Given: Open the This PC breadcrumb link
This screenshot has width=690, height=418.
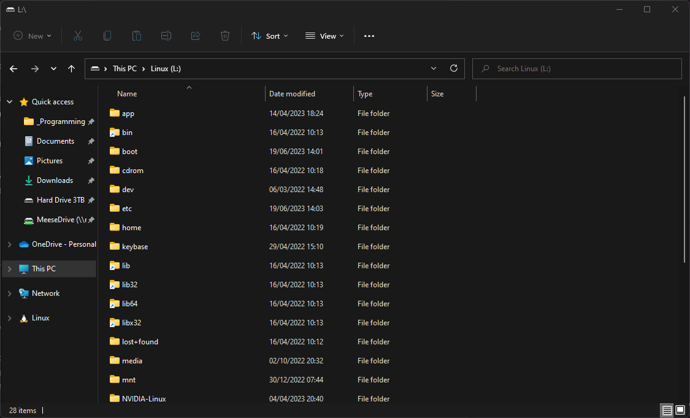Looking at the screenshot, I should (125, 68).
